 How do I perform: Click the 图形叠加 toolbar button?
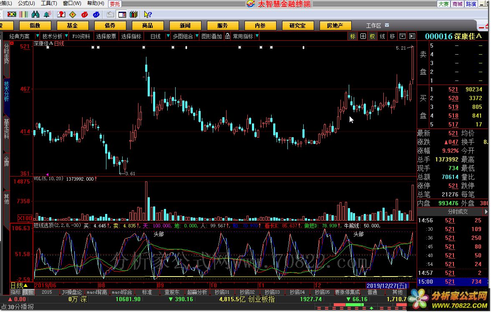point(212,36)
